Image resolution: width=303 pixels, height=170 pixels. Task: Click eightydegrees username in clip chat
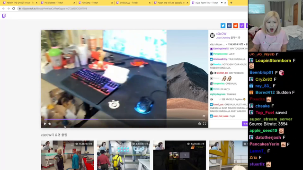(x=218, y=94)
